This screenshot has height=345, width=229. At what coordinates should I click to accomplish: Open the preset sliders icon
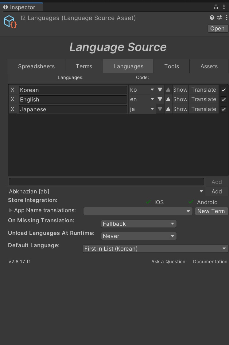pyautogui.click(x=219, y=18)
